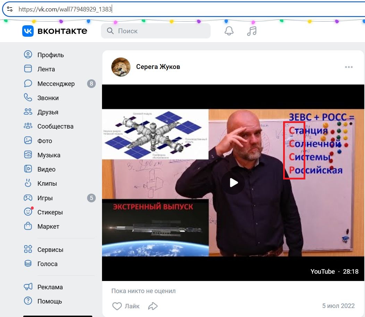Open the music note icon in header

point(252,31)
